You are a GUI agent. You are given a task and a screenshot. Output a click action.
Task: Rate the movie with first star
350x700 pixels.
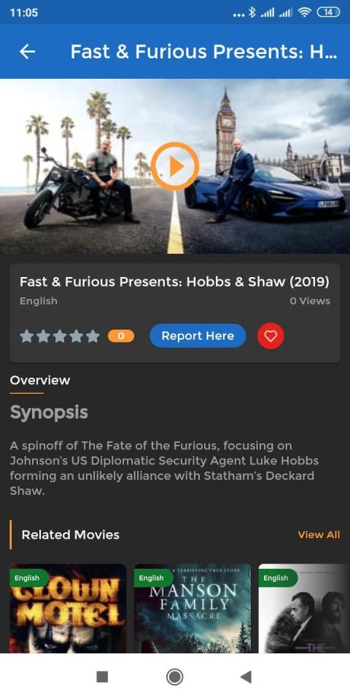27,336
